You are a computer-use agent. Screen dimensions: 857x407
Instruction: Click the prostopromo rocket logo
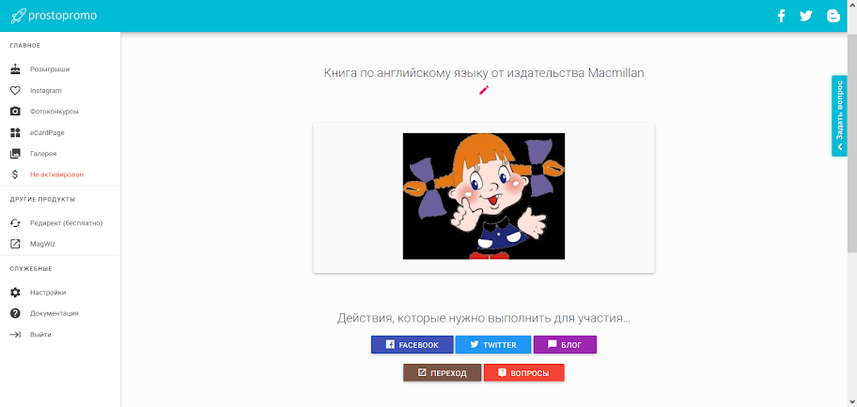tap(19, 16)
